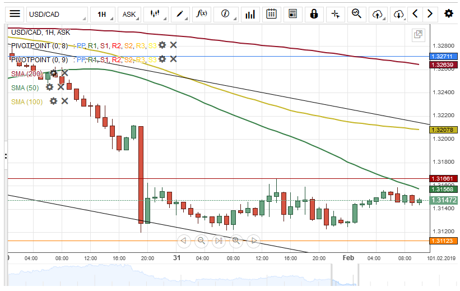
Task: Zoom out with minus magnifier button
Action: (201, 241)
